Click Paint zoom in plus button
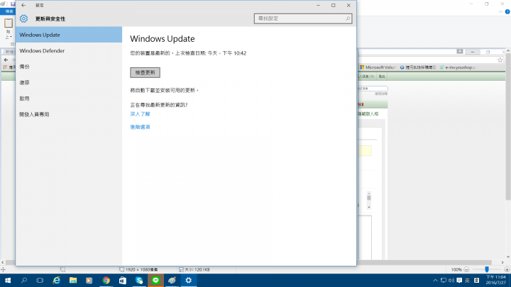 507,269
